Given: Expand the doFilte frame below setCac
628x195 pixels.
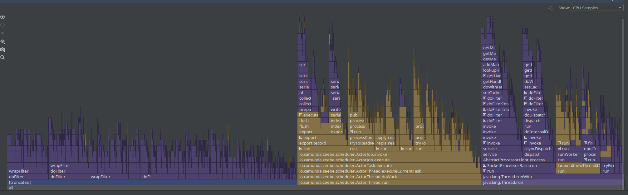Looking at the screenshot, I should (x=526, y=93).
